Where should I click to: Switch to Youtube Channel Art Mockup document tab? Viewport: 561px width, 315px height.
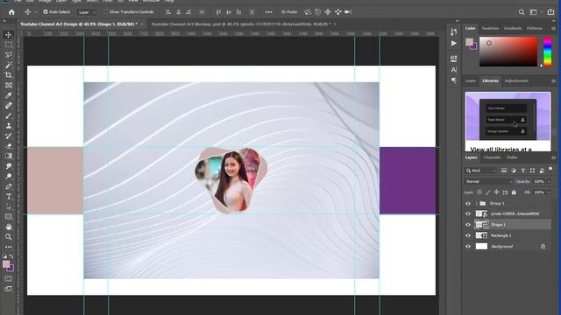242,24
